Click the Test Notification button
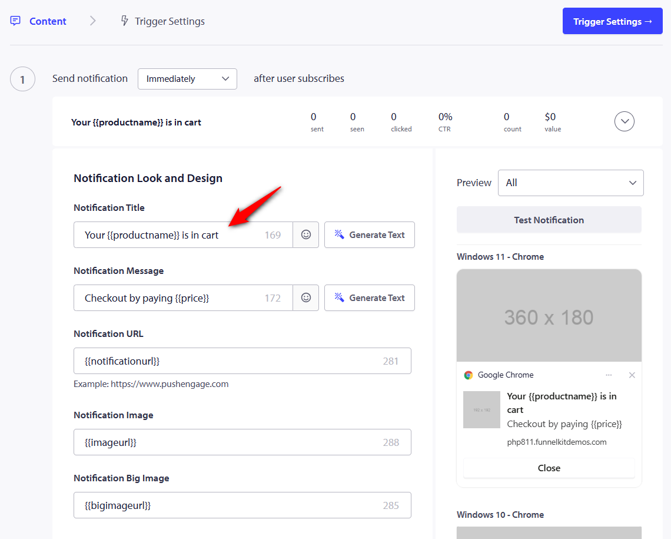Screen dimensions: 671x539 pos(549,220)
